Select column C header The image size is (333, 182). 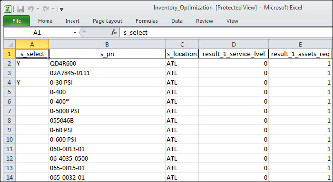pos(182,44)
